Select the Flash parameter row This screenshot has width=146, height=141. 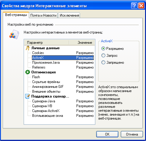point(63,77)
